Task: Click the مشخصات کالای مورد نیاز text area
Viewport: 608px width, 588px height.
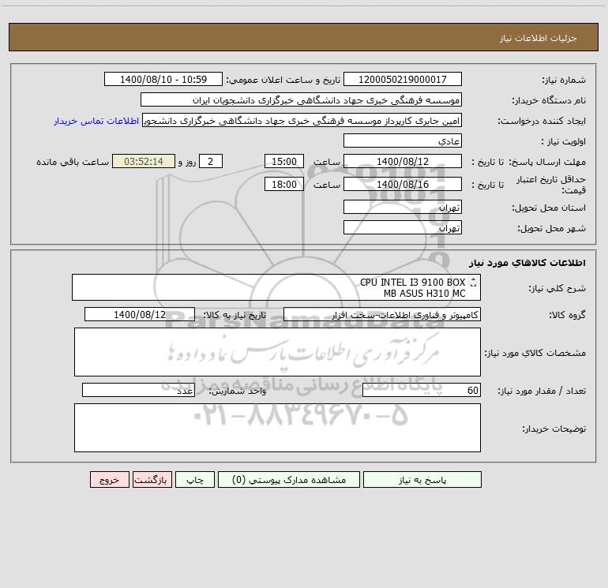Action: (x=277, y=352)
